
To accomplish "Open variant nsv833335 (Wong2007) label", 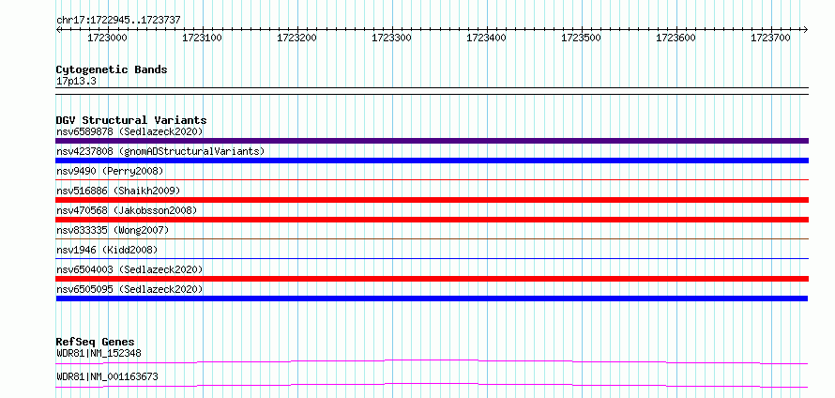I will (113, 230).
